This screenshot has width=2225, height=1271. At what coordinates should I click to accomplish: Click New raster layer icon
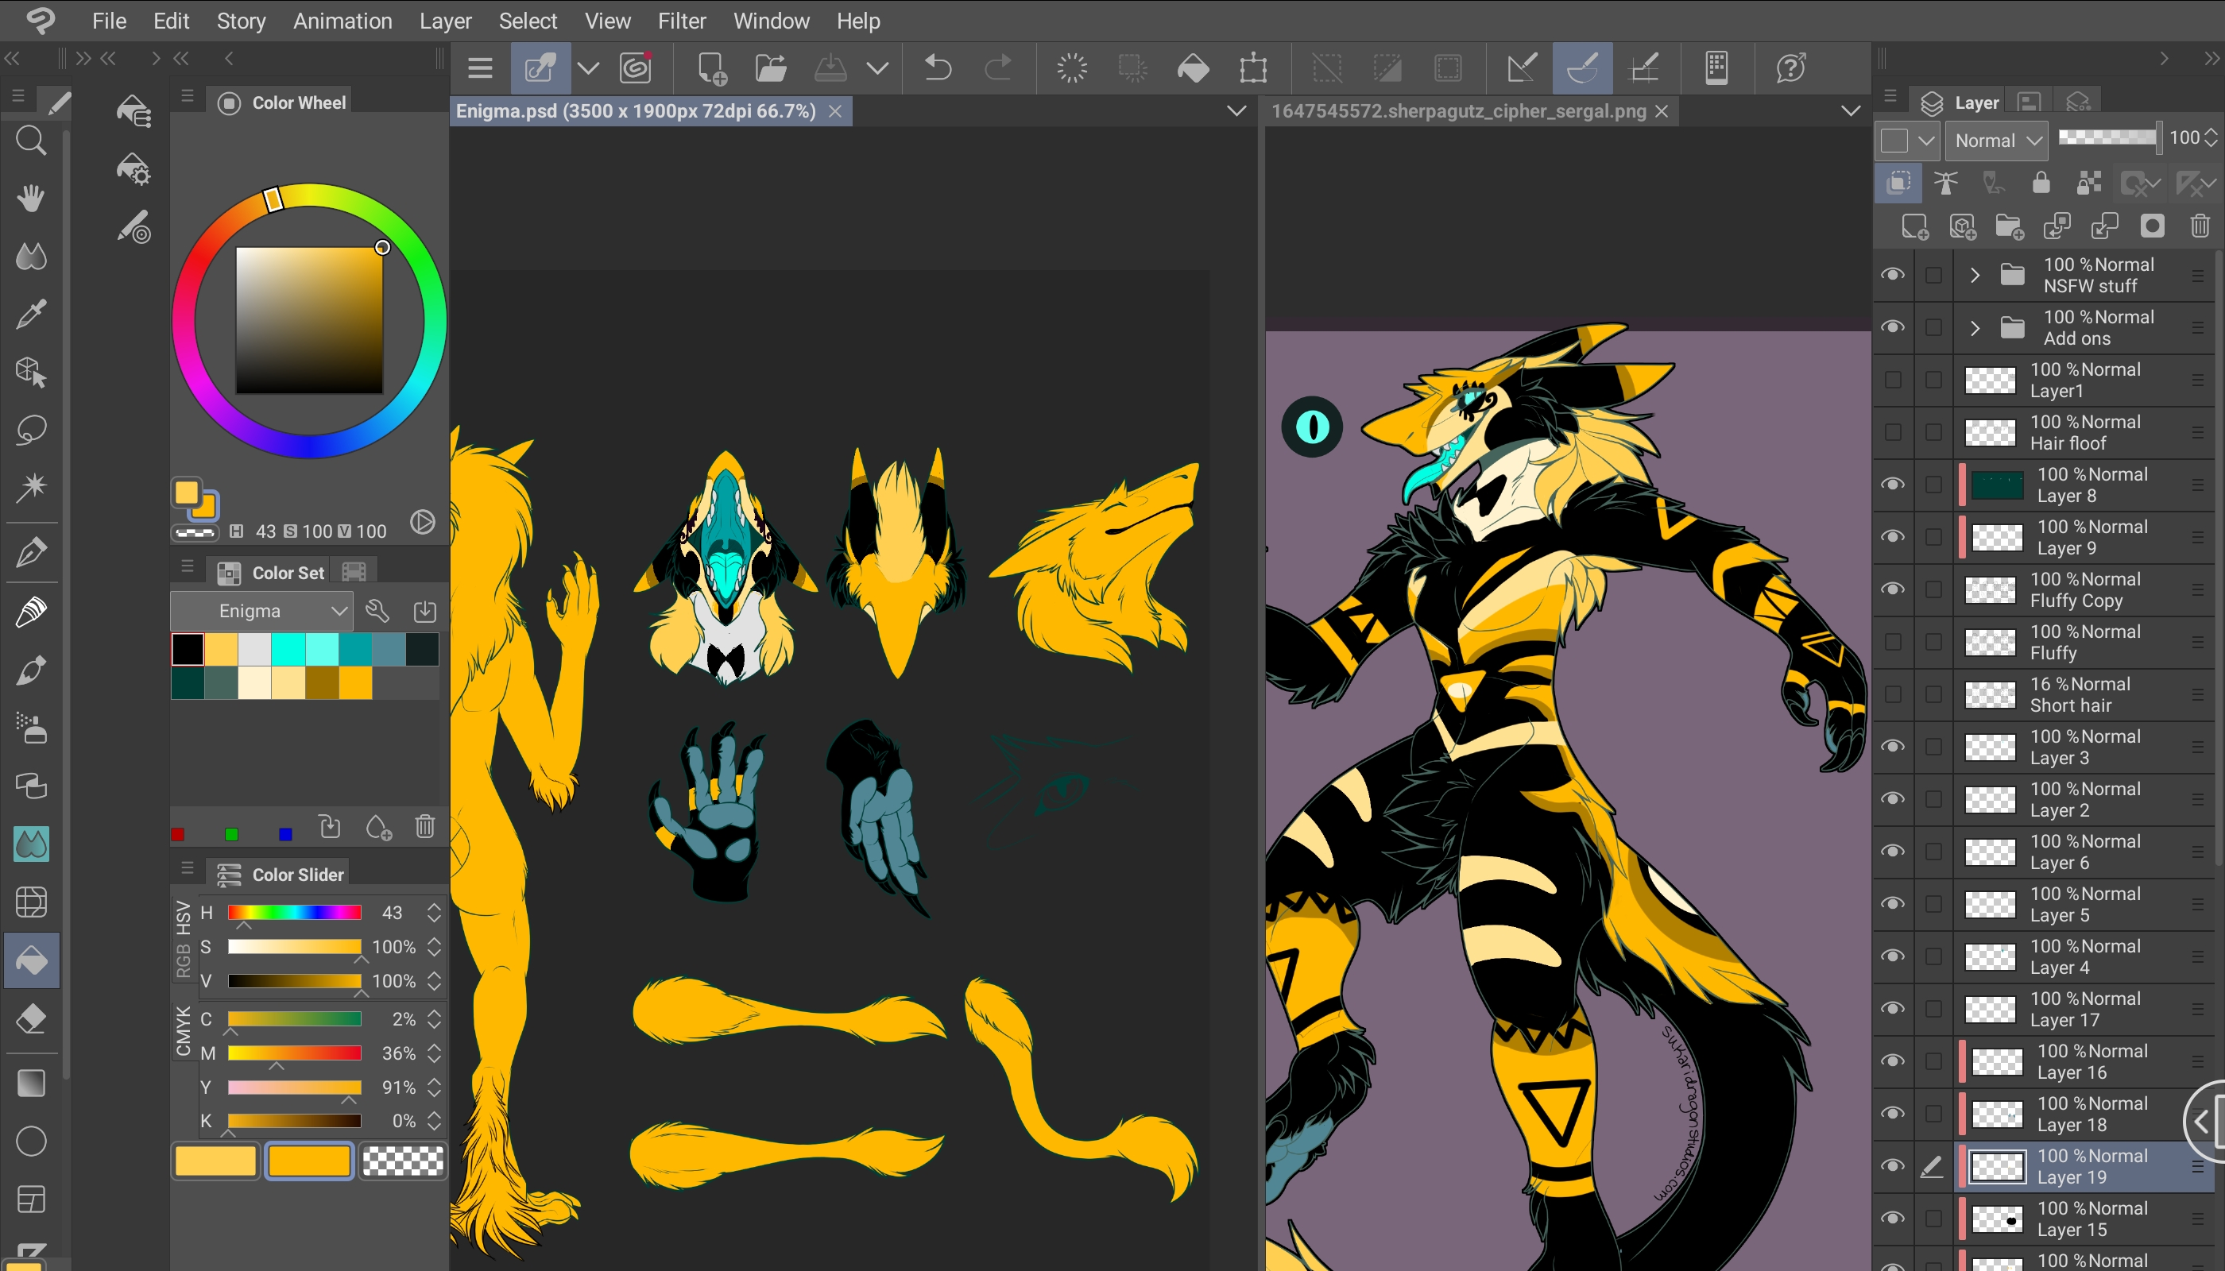(x=1914, y=227)
